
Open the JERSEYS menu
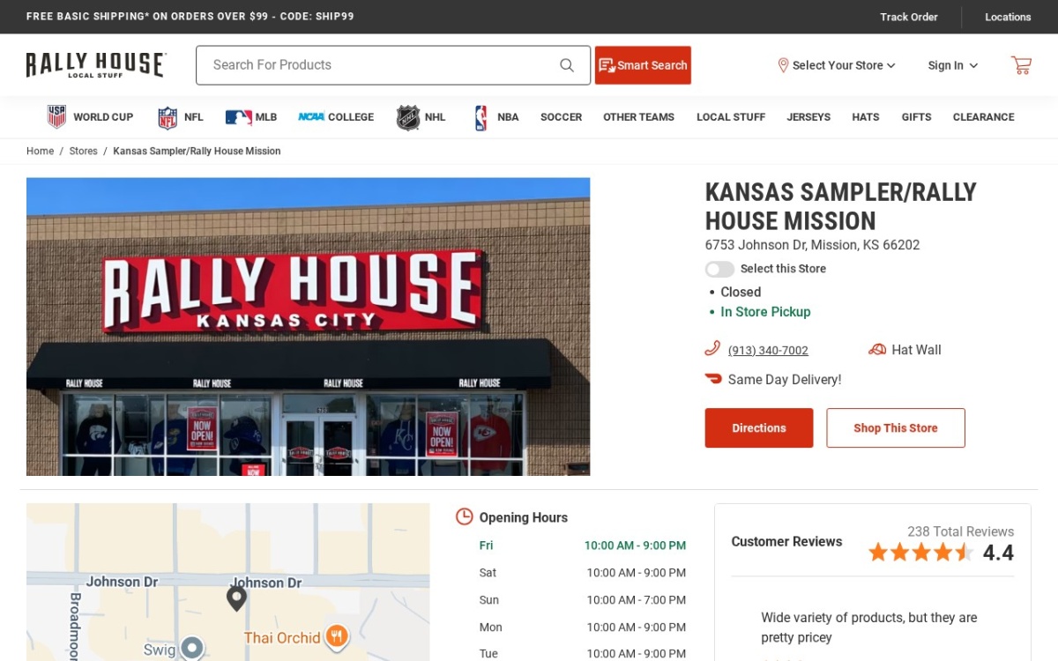pos(808,117)
